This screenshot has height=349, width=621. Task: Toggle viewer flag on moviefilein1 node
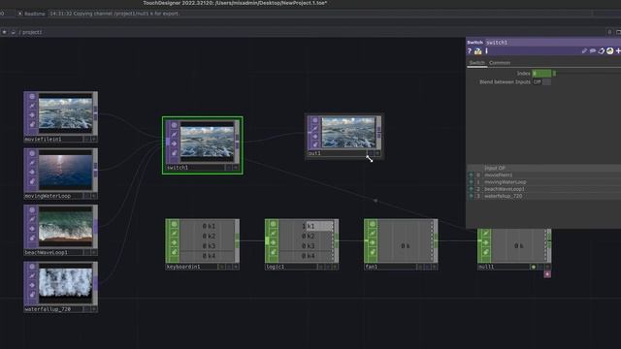click(32, 97)
